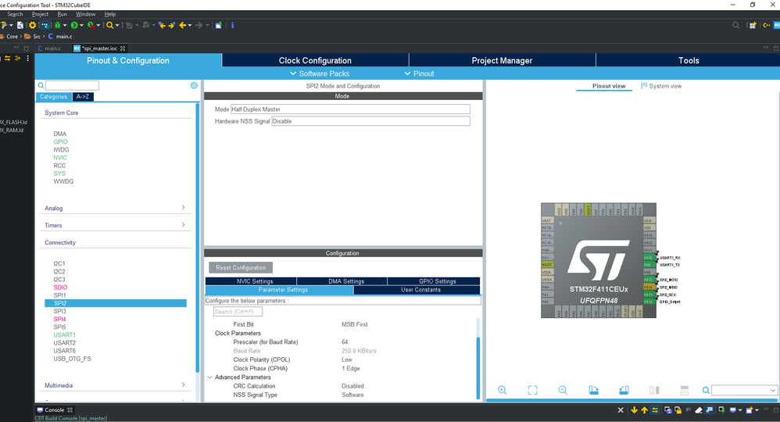Rotate the chip counter-clockwise
The width and height of the screenshot is (780, 422).
coord(624,390)
